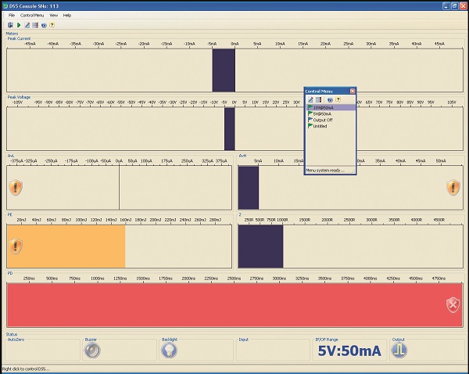Toggle the Backlight bulb button
Viewport: 469px width, 374px height.
168,351
